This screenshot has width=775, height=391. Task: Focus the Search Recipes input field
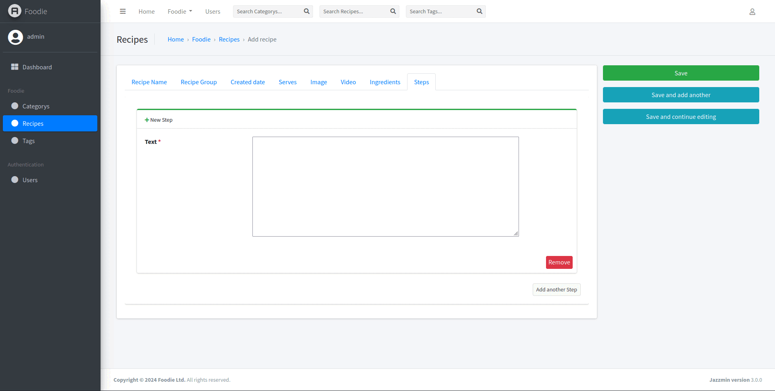354,11
